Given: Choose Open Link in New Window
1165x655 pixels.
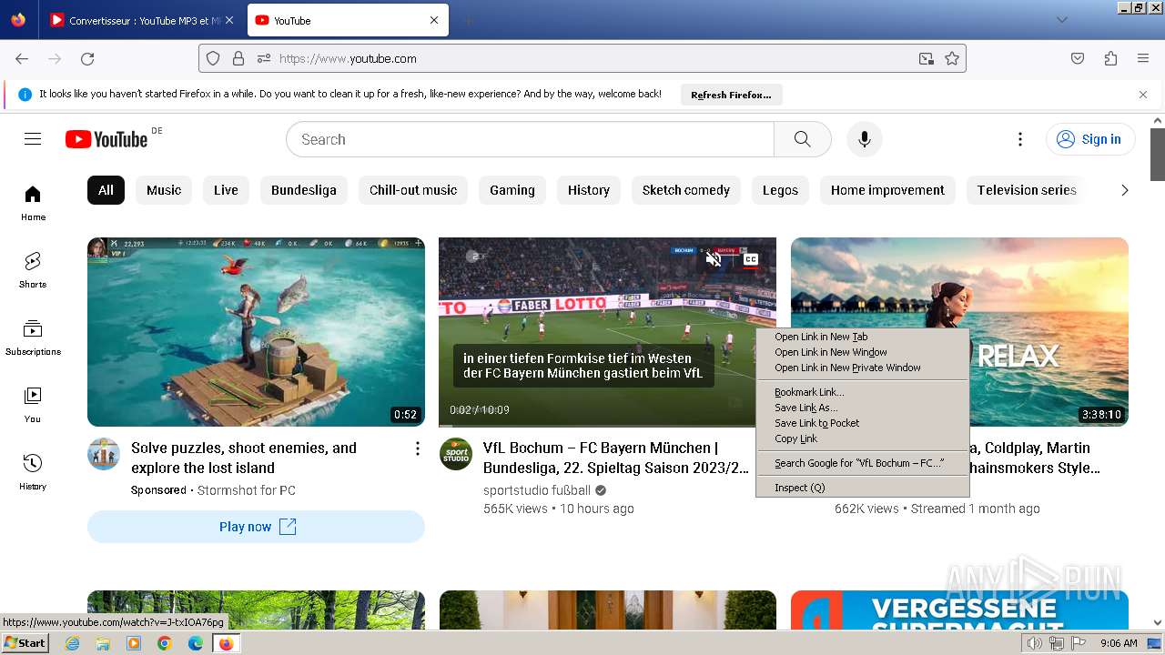Looking at the screenshot, I should [862, 352].
